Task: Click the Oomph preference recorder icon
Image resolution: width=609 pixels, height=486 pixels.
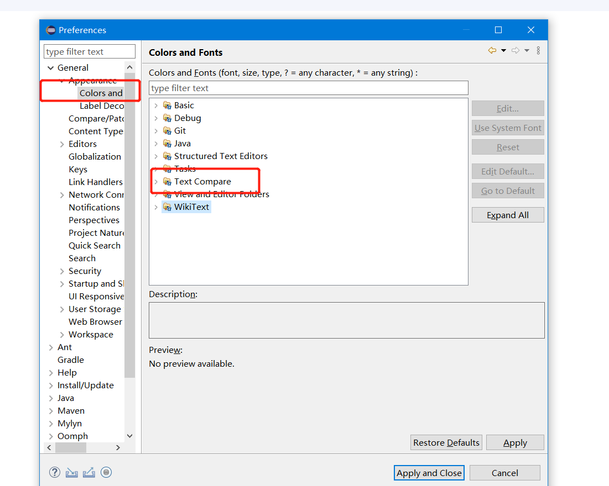Action: pos(106,472)
